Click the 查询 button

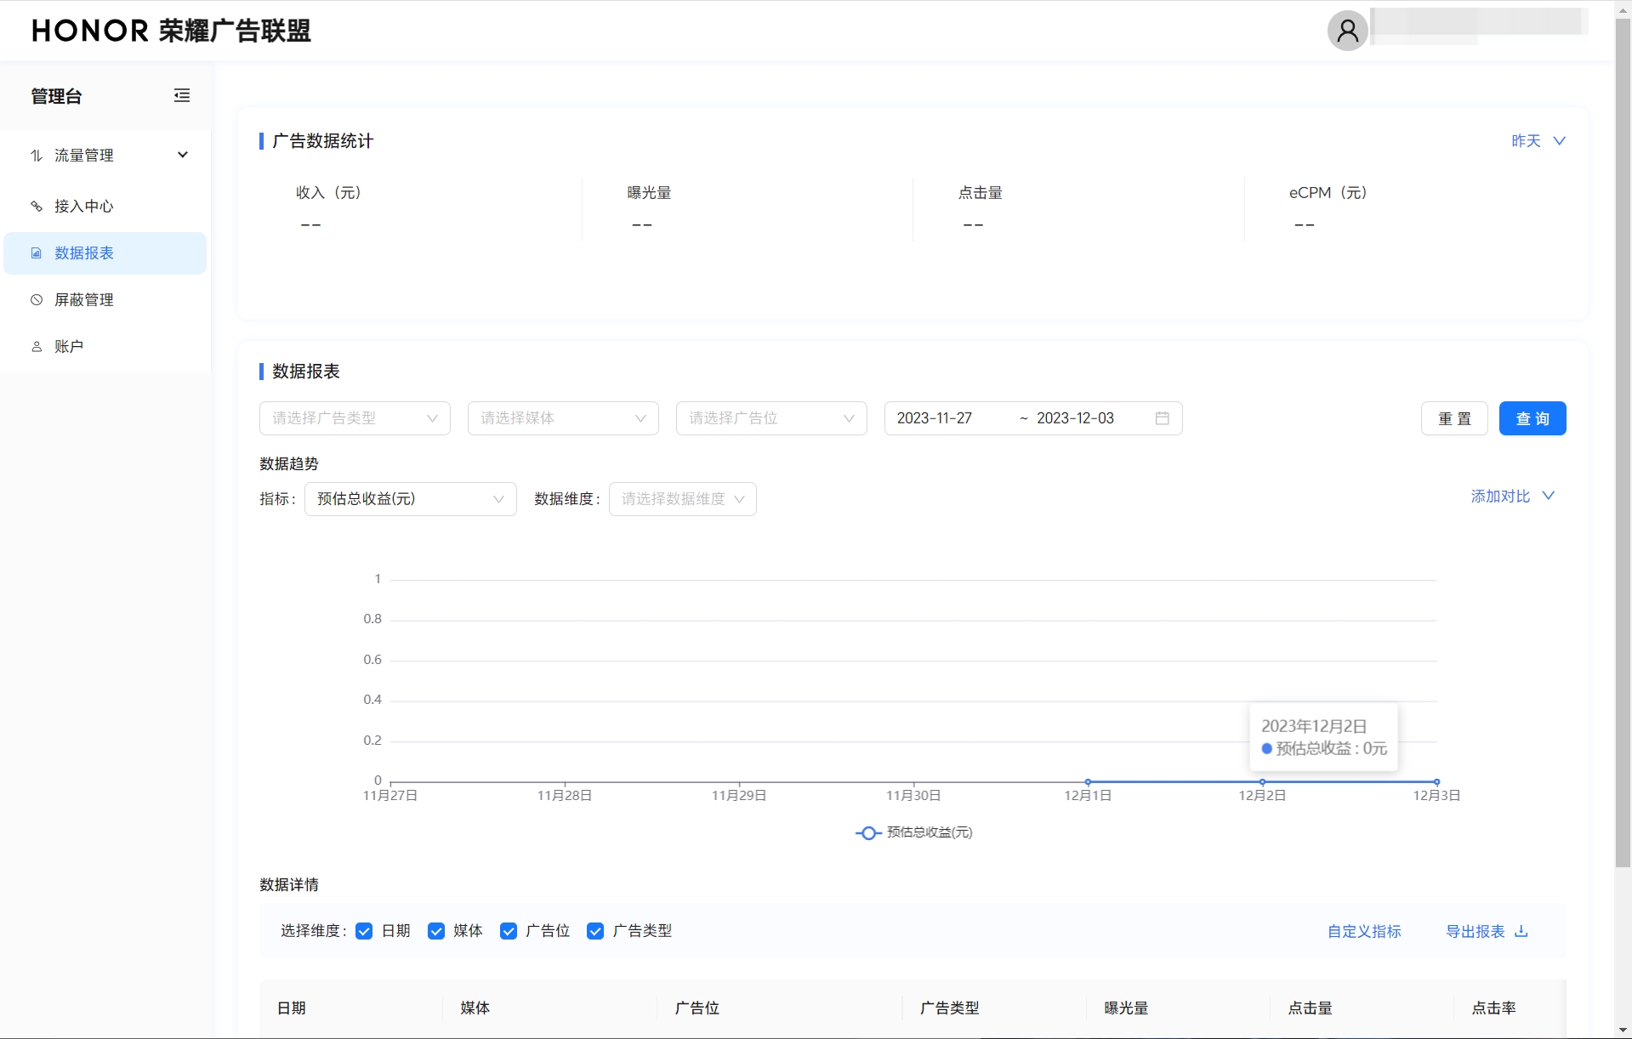pos(1532,418)
